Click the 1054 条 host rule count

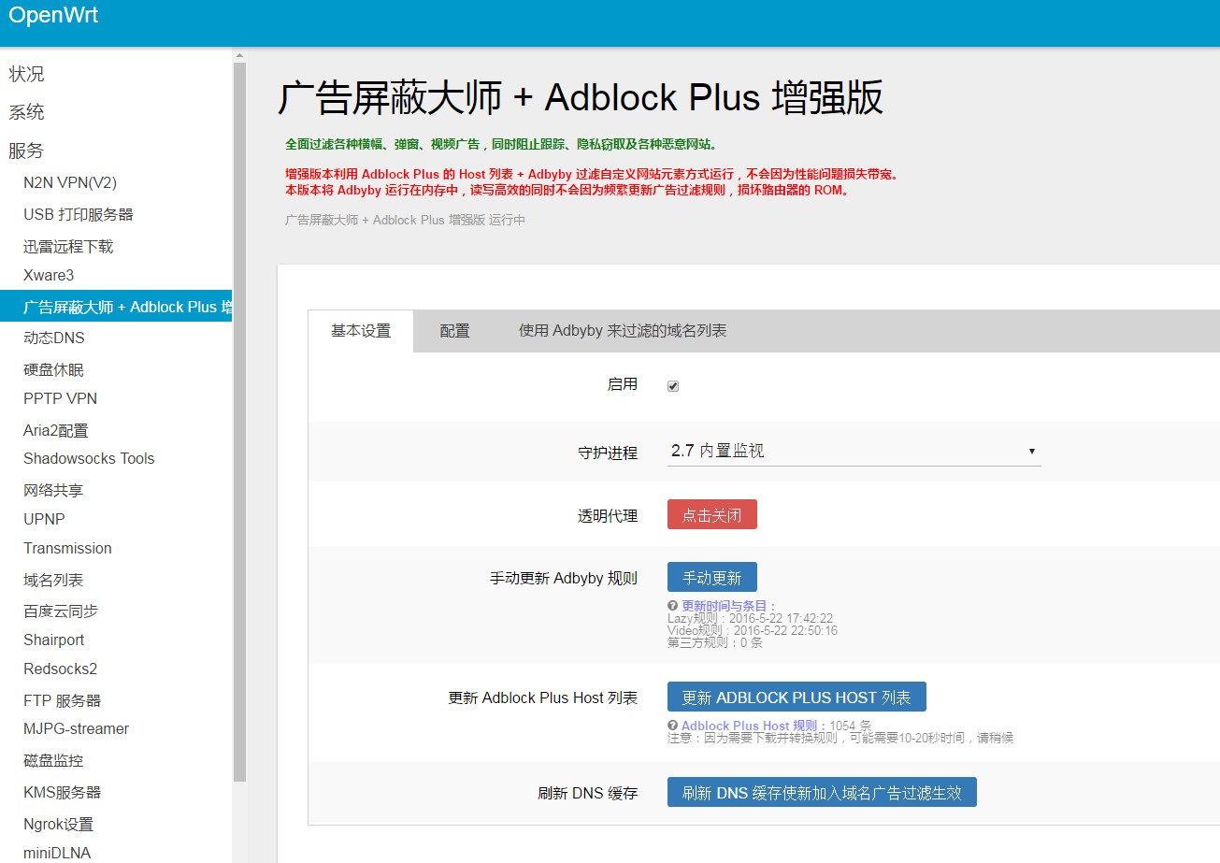(x=851, y=726)
